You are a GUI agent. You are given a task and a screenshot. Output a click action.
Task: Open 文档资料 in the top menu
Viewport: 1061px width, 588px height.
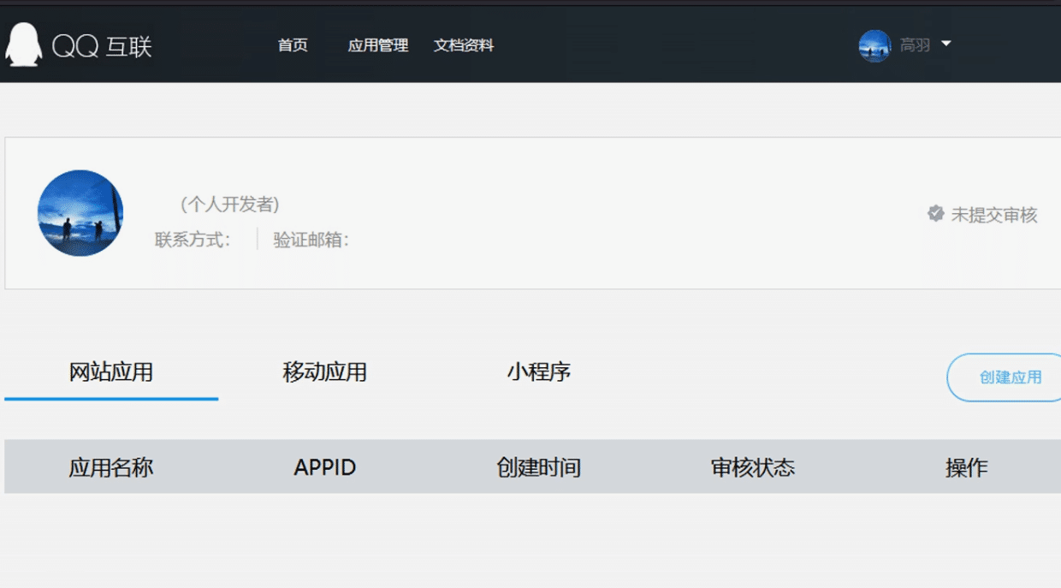[x=463, y=45]
